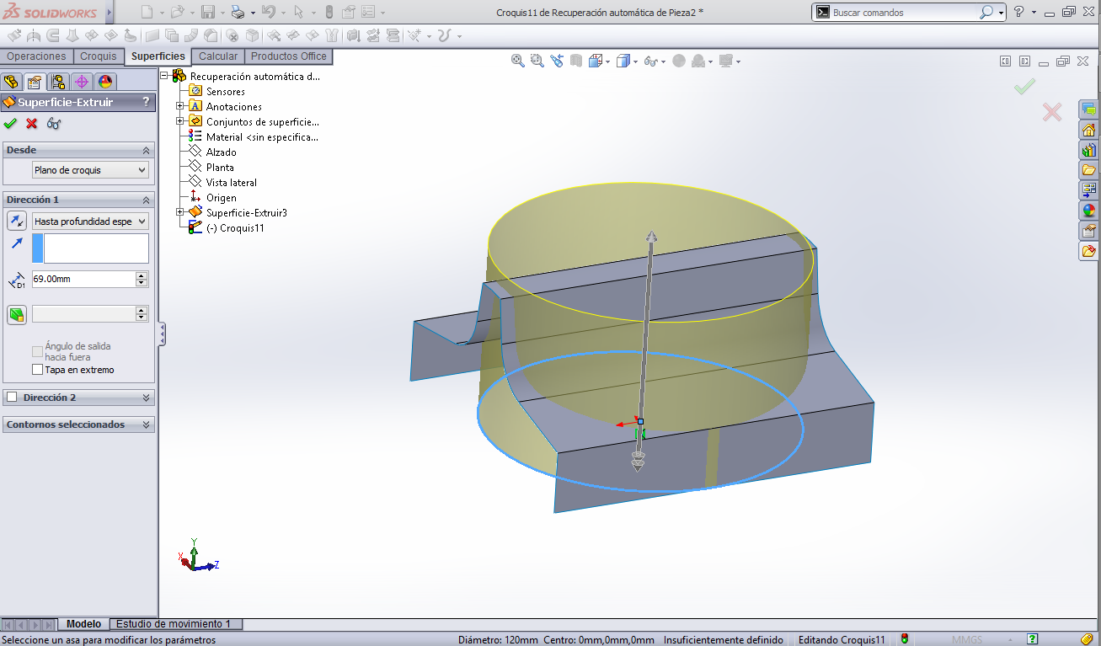This screenshot has height=646, width=1101.
Task: Switch to the Croquis tab
Action: point(99,56)
